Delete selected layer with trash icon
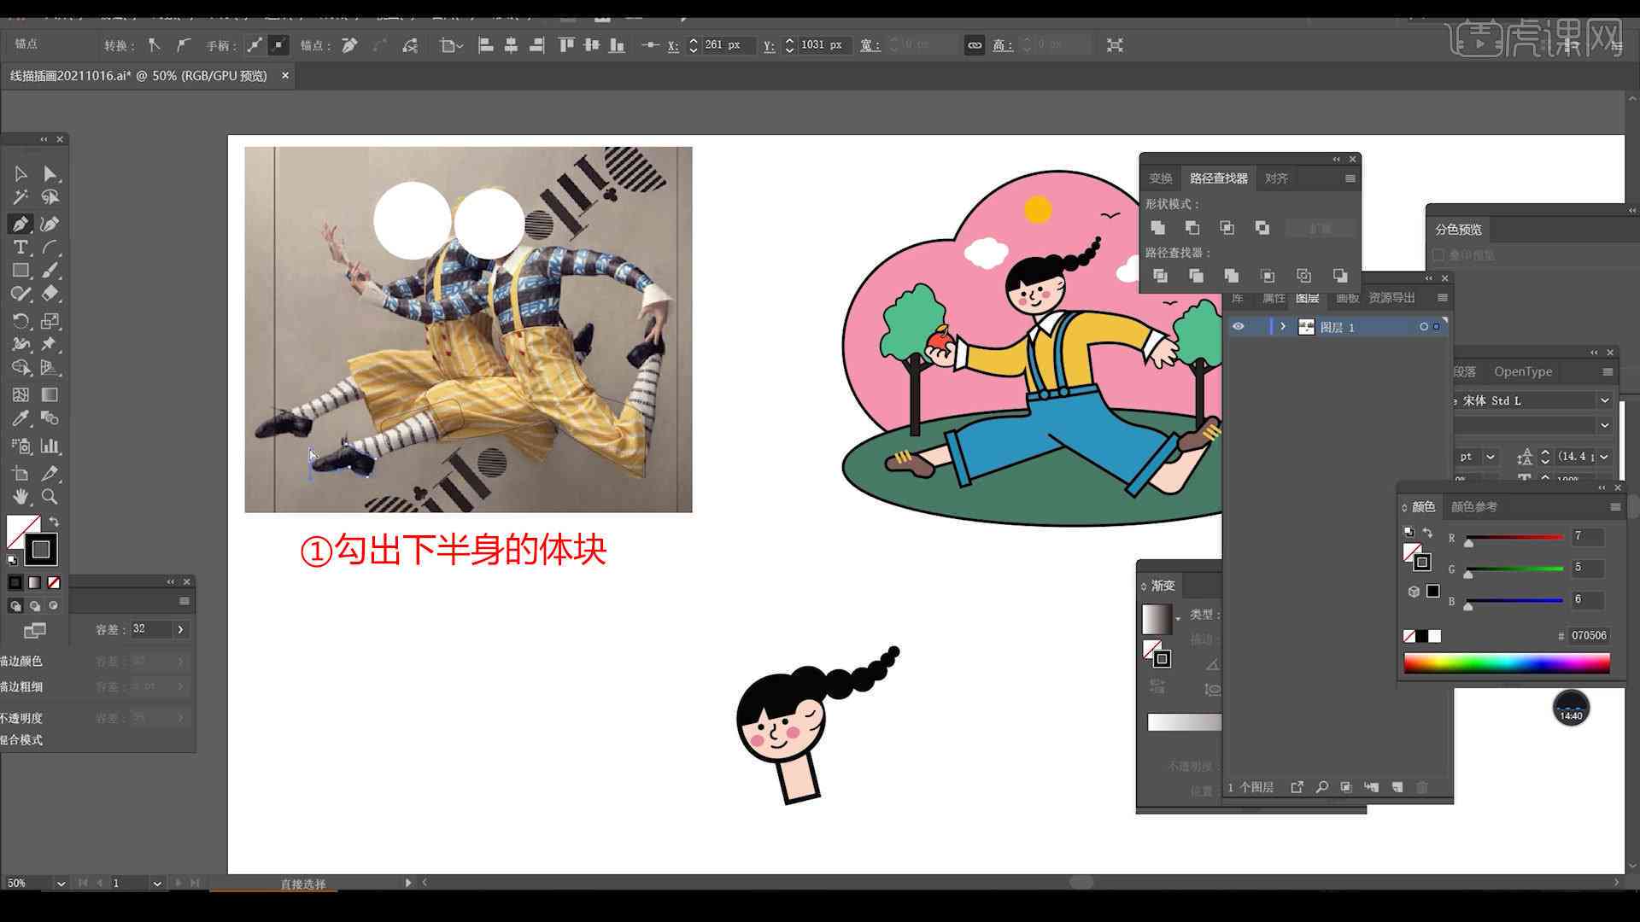The height and width of the screenshot is (922, 1640). point(1422,787)
